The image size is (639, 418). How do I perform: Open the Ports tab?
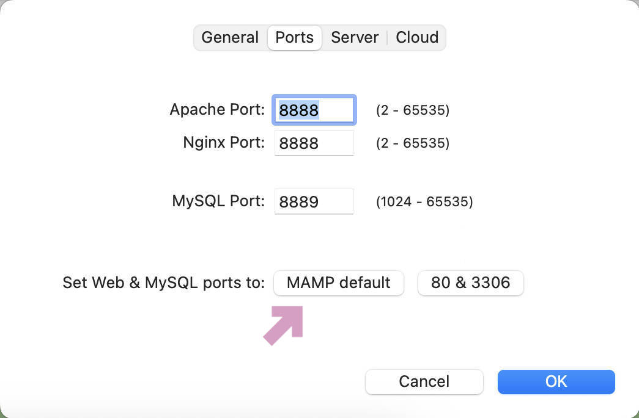pyautogui.click(x=294, y=37)
